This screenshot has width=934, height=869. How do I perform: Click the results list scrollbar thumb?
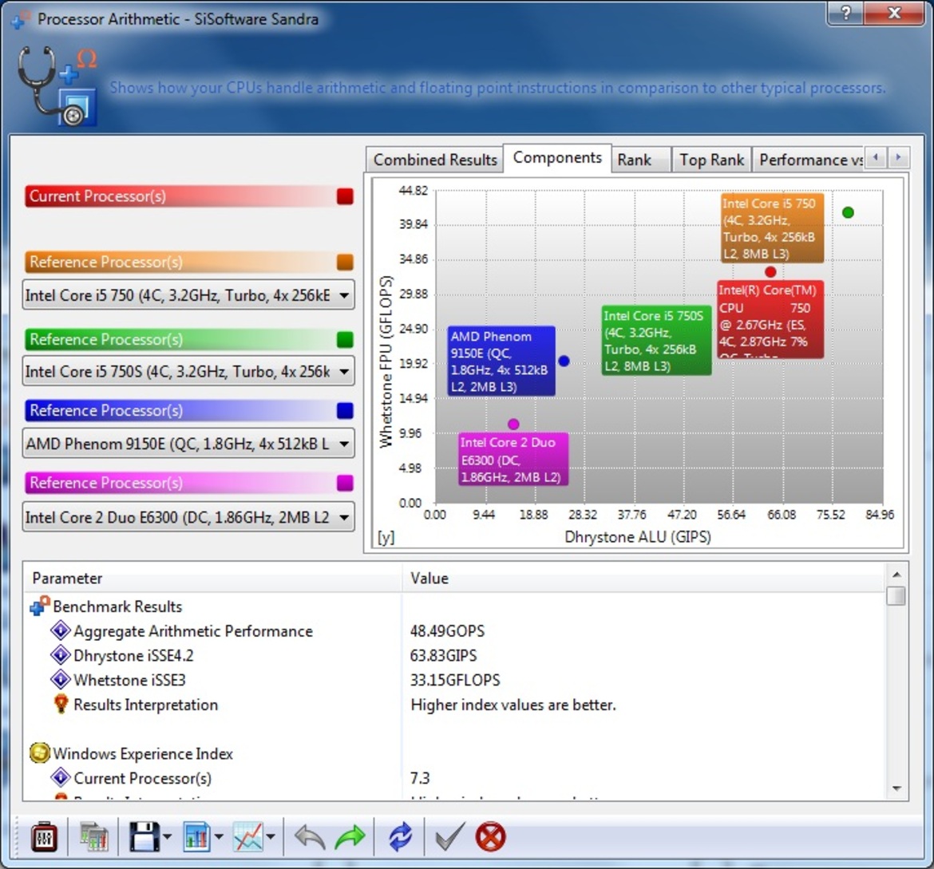[x=896, y=595]
